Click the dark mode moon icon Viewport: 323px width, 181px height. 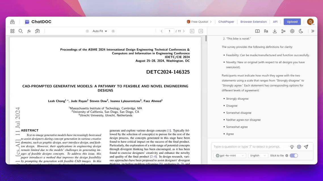[x=301, y=31]
